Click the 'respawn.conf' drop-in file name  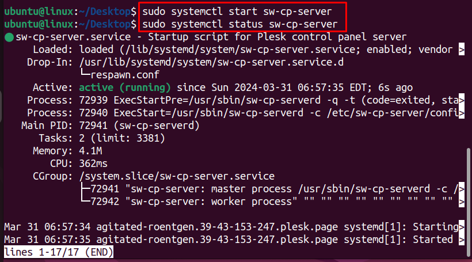(x=125, y=75)
